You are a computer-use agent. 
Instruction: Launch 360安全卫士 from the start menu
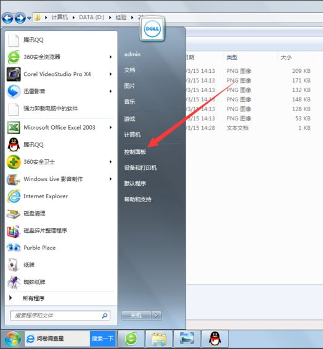pyautogui.click(x=60, y=162)
